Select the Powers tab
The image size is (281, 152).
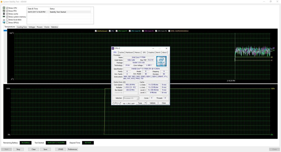point(40,27)
